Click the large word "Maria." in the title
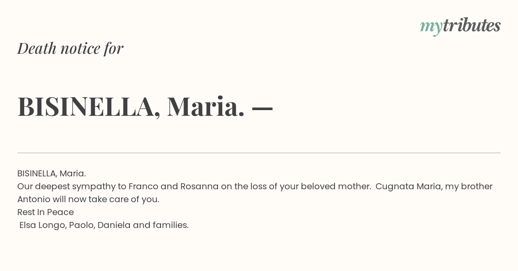Viewport: 518px width, 271px height. point(206,106)
